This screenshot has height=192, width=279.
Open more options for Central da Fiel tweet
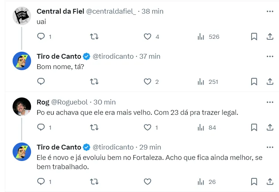click(270, 11)
